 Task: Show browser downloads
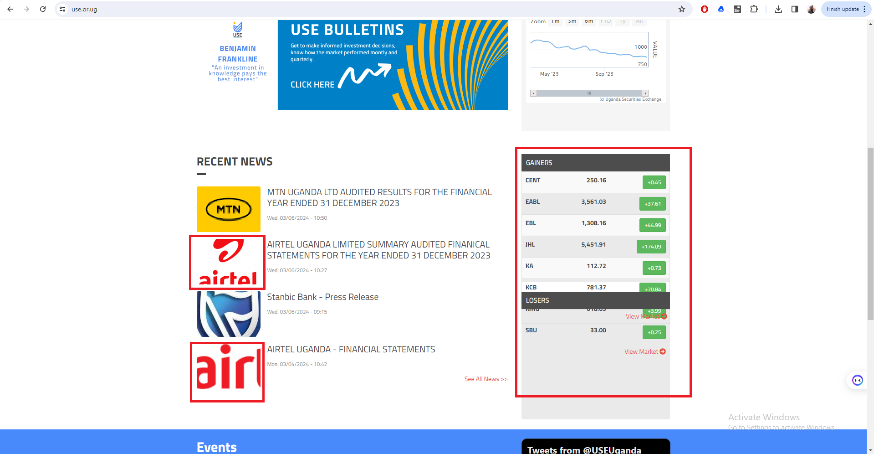(x=778, y=9)
